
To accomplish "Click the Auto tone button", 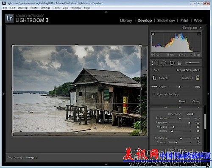I will [x=190, y=114].
